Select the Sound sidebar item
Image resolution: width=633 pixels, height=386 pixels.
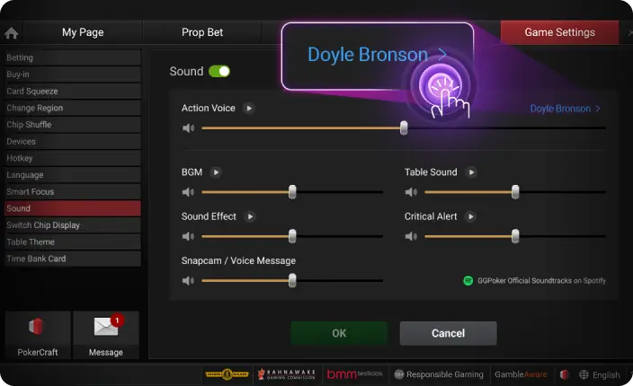[73, 208]
